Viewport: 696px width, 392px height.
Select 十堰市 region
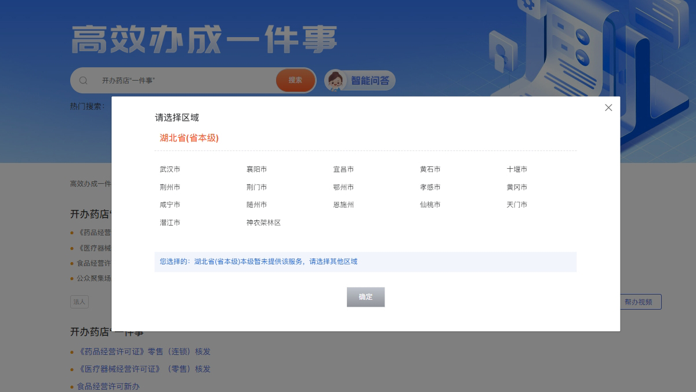516,169
